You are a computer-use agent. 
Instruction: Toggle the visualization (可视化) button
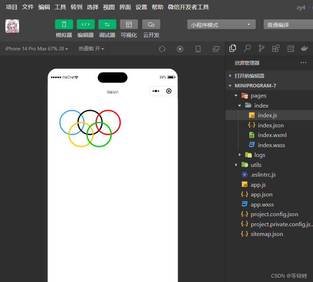point(129,24)
